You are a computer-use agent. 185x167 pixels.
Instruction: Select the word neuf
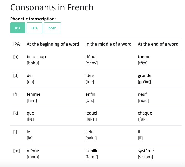pos(142,94)
